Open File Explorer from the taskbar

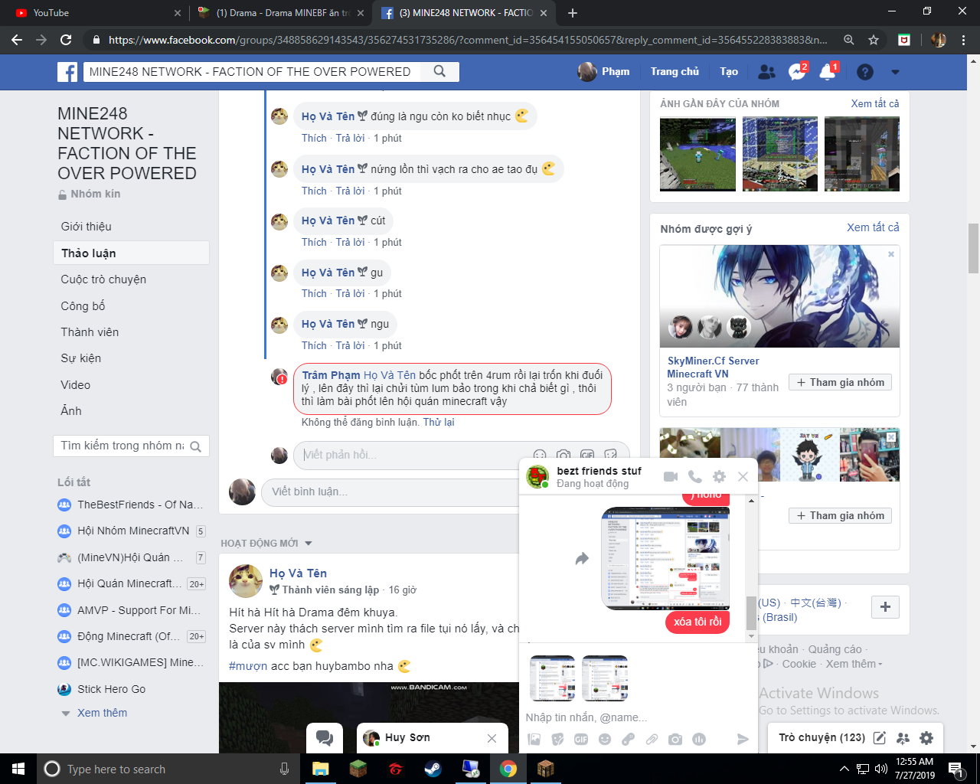tap(320, 769)
